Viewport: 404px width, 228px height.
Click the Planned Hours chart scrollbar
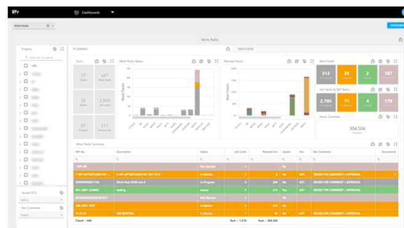259,118
